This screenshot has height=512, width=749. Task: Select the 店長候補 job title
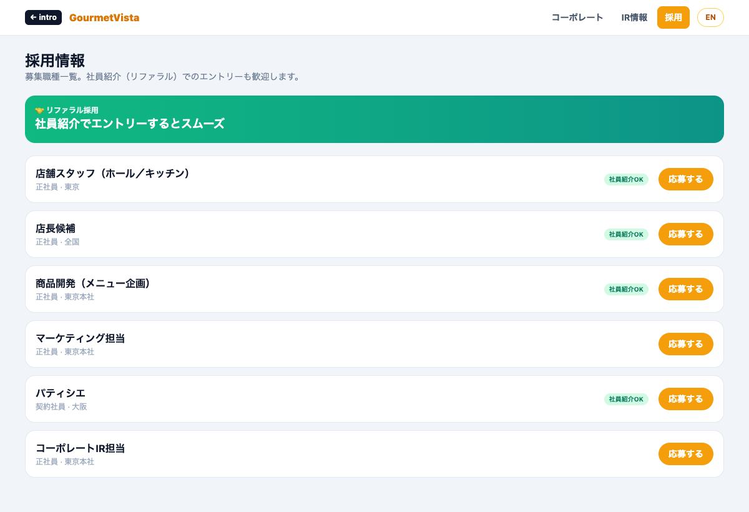56,229
